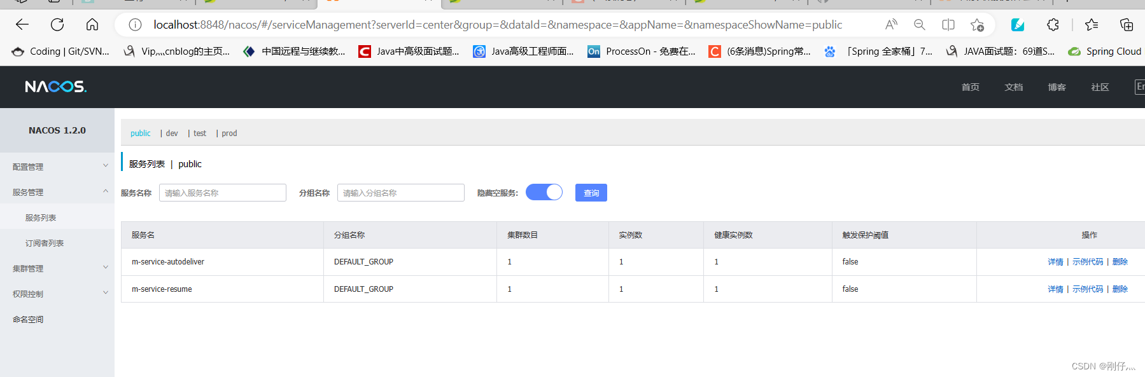Open 详情 for m-service-autodeliver
This screenshot has height=377, width=1145.
[x=1055, y=262]
